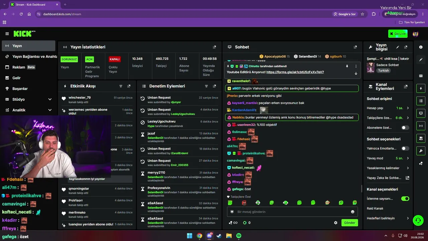Click the Turkish language tag
Viewport: 428px width, 241px height.
[x=384, y=71]
